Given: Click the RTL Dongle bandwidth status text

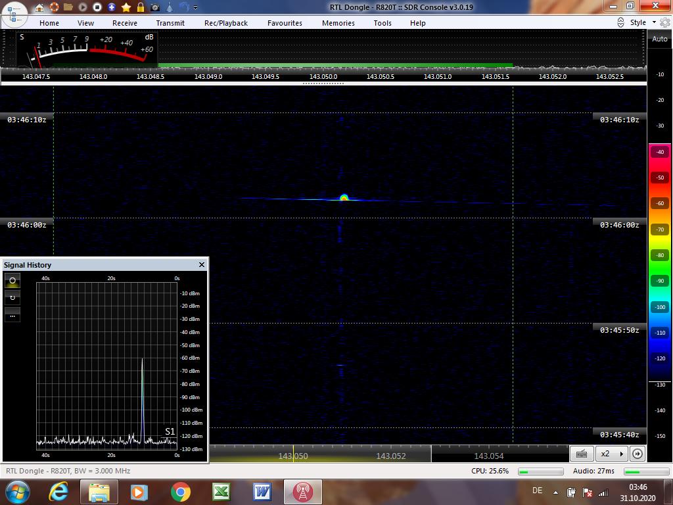Looking at the screenshot, I should 68,471.
